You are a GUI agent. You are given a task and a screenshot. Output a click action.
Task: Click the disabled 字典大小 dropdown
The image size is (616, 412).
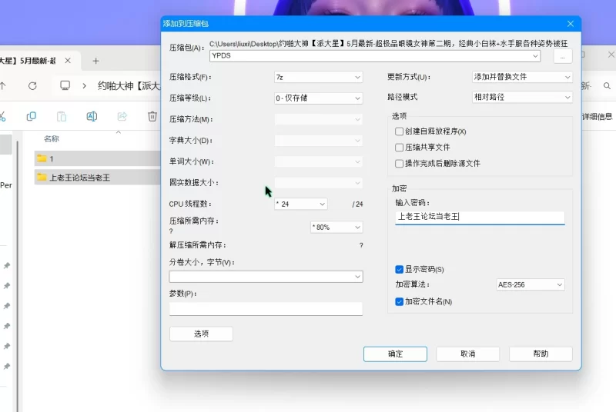pyautogui.click(x=318, y=141)
